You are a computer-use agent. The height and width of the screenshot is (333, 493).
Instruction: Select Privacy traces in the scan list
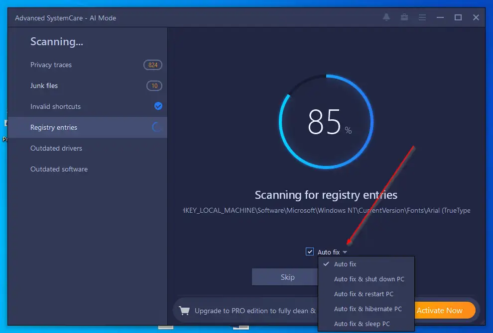tap(88, 65)
